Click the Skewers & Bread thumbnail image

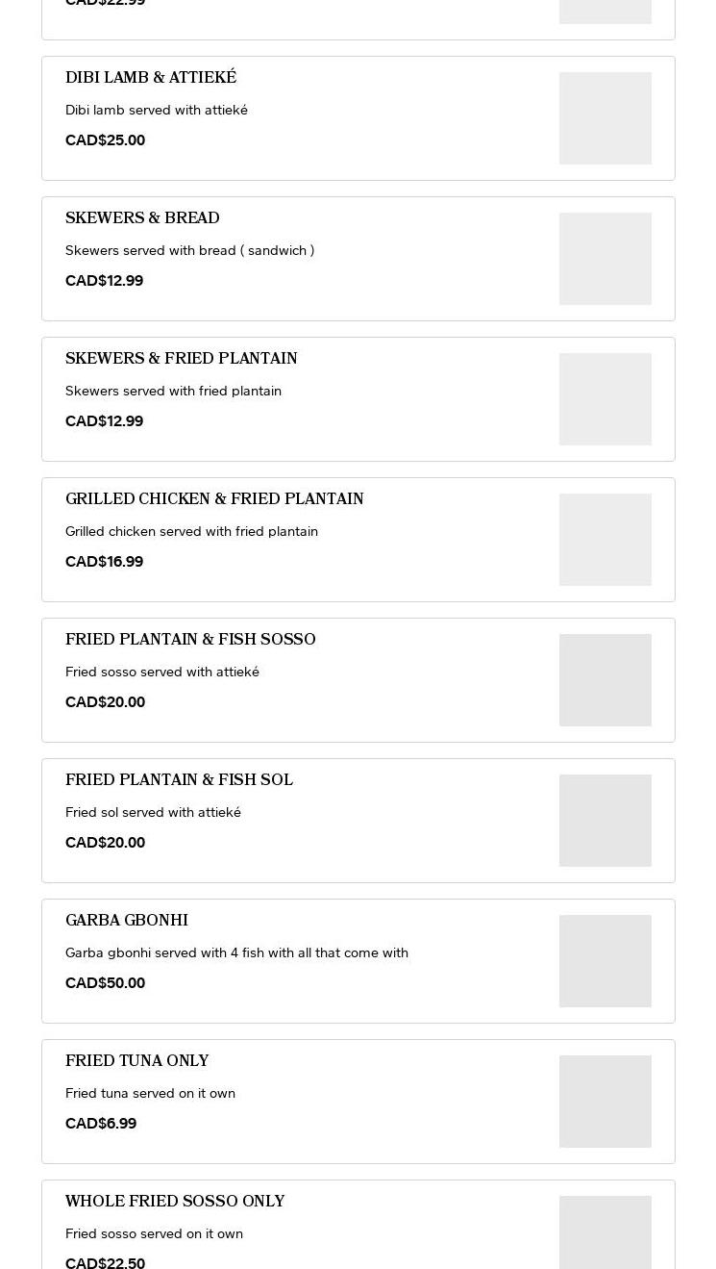(x=605, y=259)
